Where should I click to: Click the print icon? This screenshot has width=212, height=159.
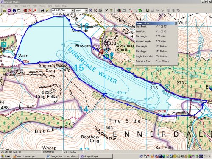100,11
